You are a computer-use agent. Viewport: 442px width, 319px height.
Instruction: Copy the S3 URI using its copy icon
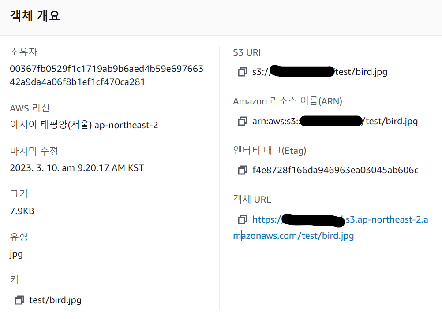[242, 72]
